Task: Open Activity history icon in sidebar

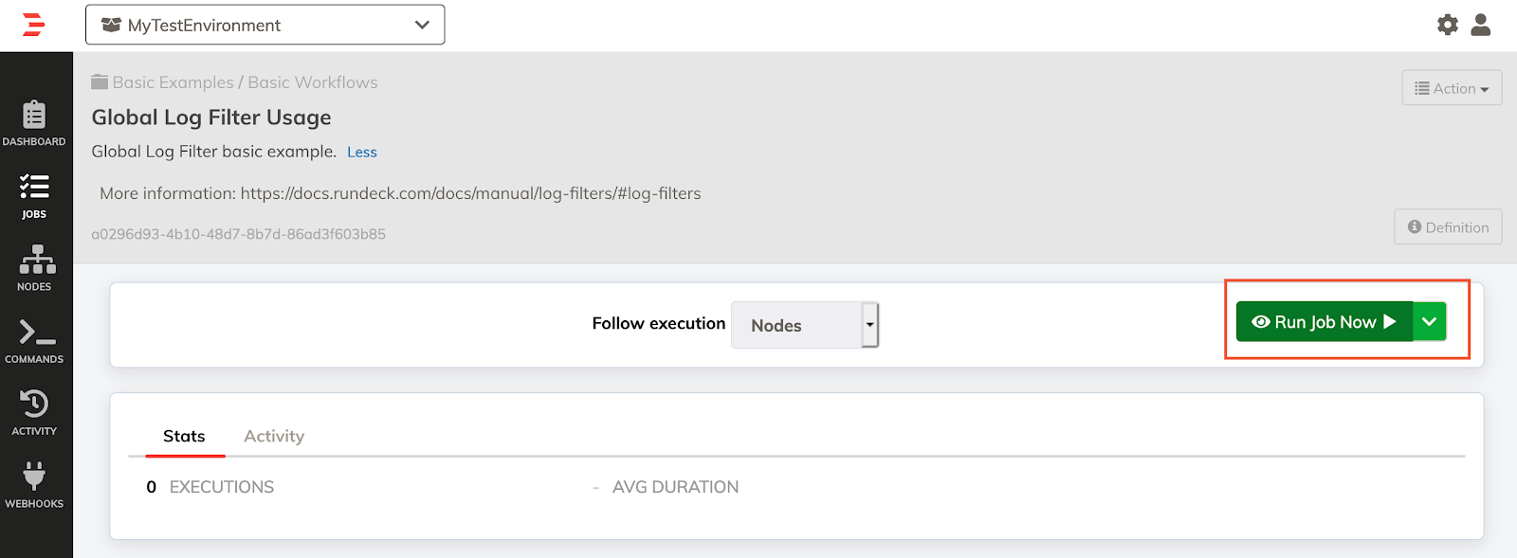Action: 34,413
